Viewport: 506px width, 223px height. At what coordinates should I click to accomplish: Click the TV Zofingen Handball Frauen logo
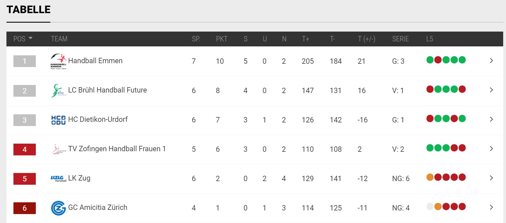coord(59,149)
